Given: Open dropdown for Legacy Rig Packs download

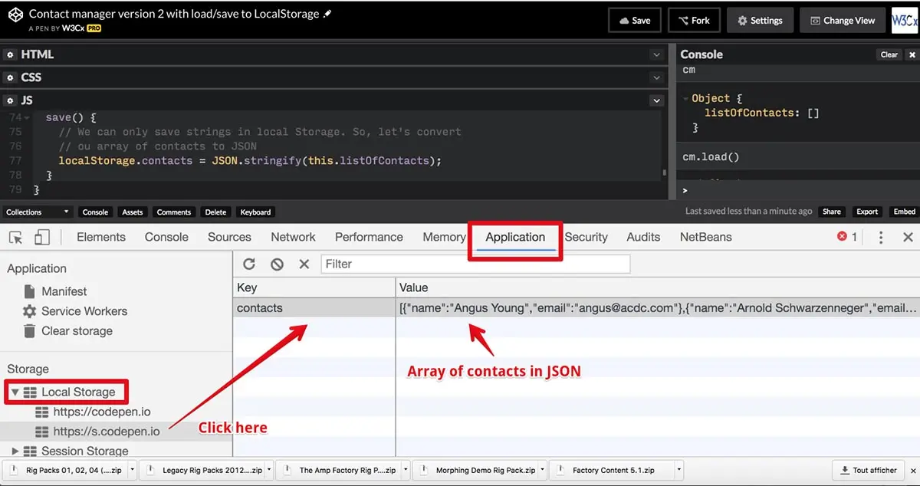Looking at the screenshot, I should (x=268, y=470).
